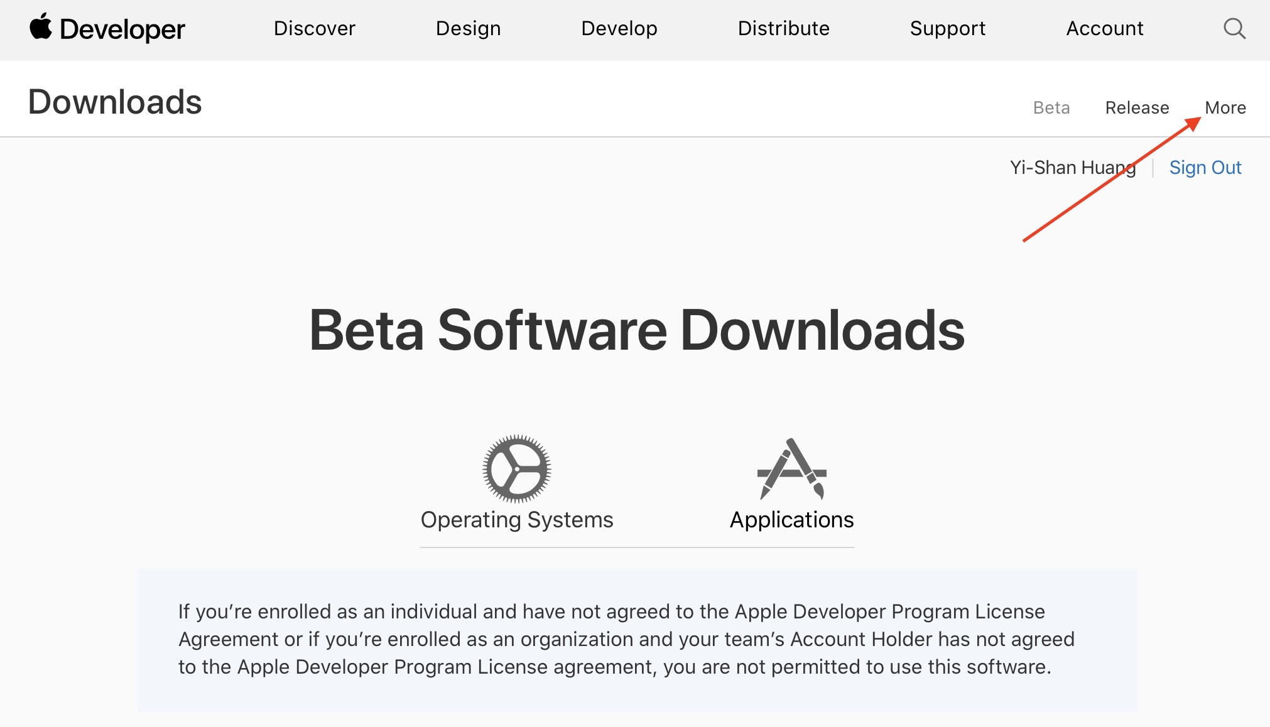Select the Operating Systems gear icon

pos(516,468)
